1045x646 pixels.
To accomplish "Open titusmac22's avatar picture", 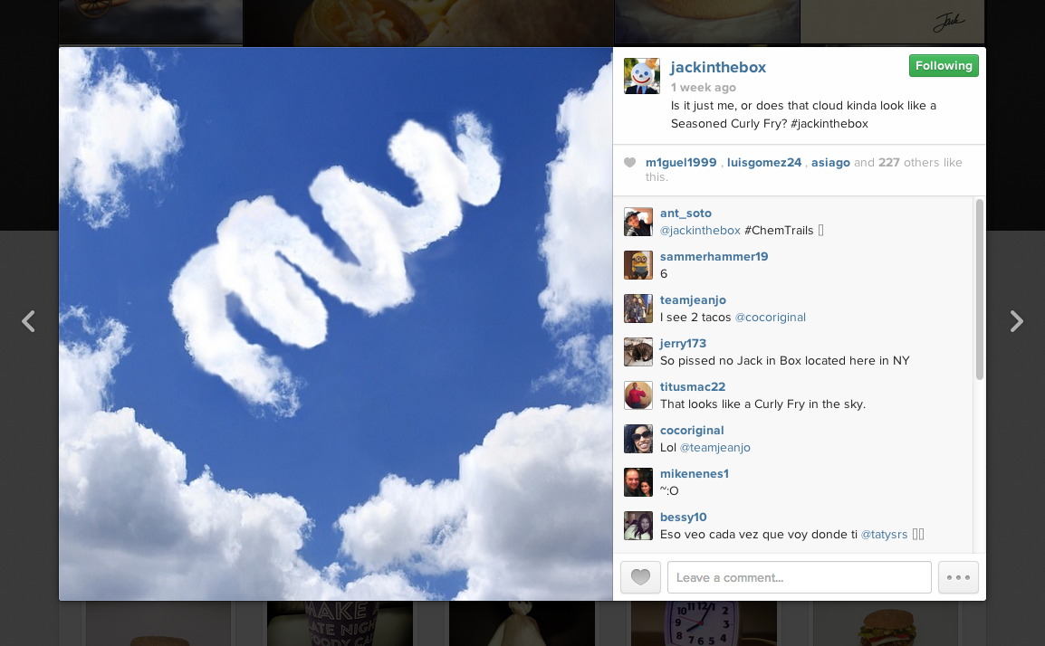I will 638,395.
